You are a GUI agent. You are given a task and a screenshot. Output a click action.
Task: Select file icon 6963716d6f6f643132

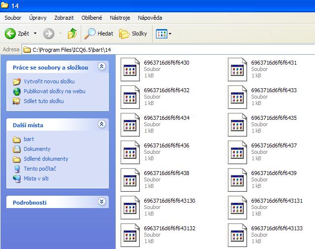pos(130,235)
